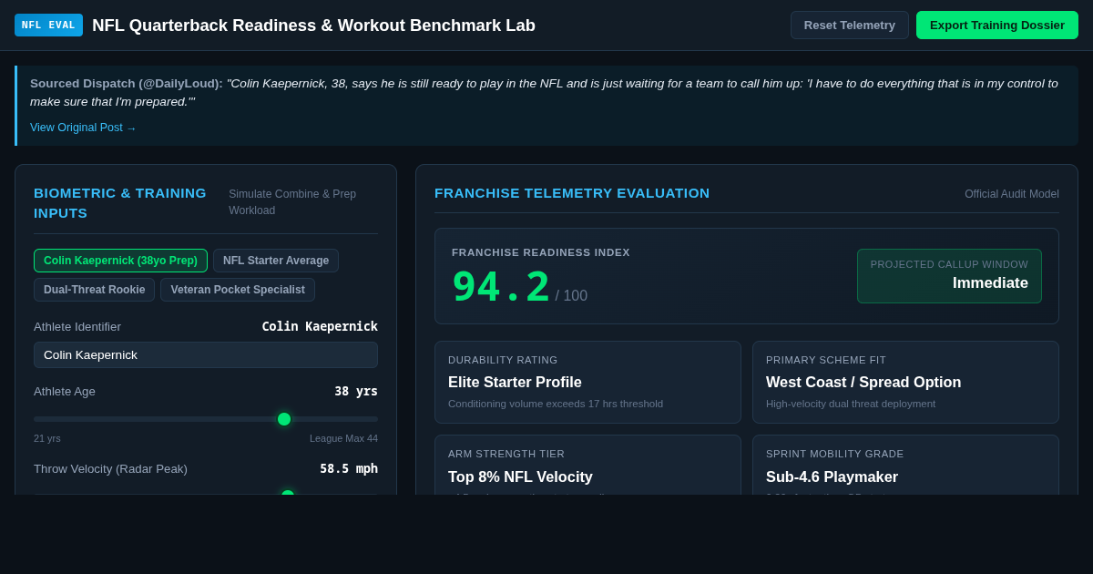Click the bold Colin Kaepernick identifier value
The width and height of the screenshot is (1093, 574).
click(320, 326)
